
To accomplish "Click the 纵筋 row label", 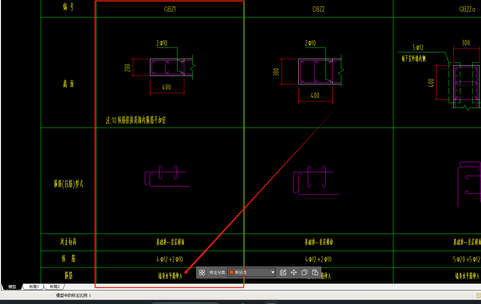I will pos(68,258).
